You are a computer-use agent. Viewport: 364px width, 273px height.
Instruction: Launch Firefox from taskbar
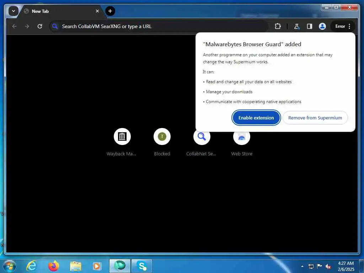coord(54,266)
